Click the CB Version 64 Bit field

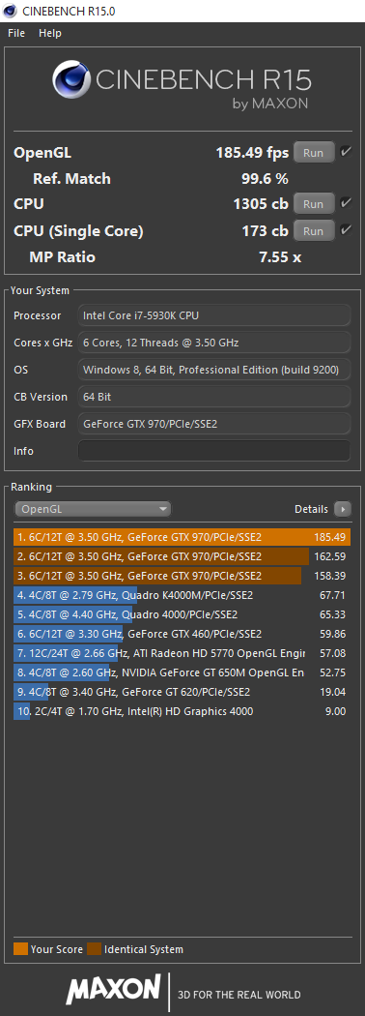coord(214,397)
